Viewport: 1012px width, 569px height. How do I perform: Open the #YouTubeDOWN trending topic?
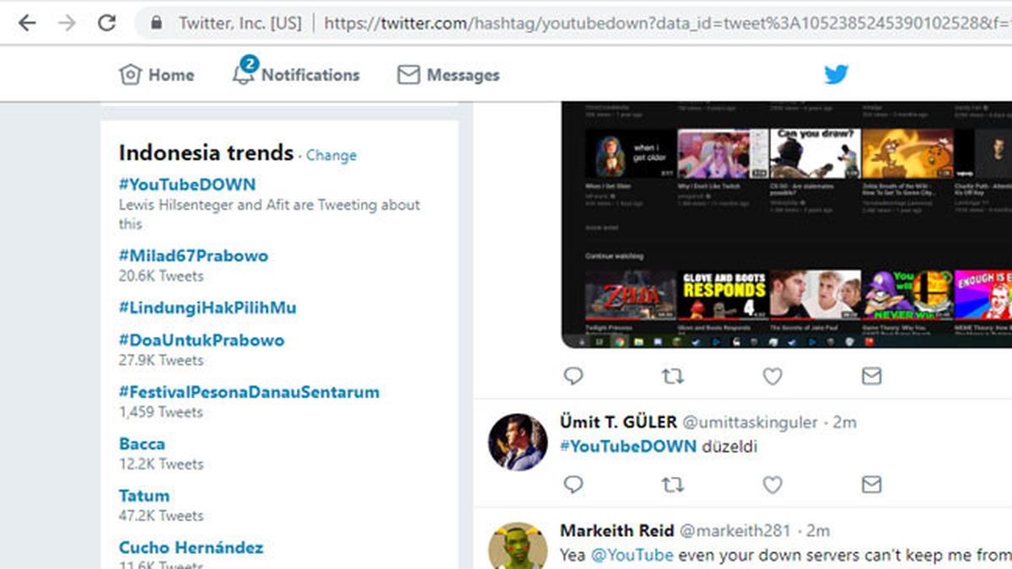point(188,184)
